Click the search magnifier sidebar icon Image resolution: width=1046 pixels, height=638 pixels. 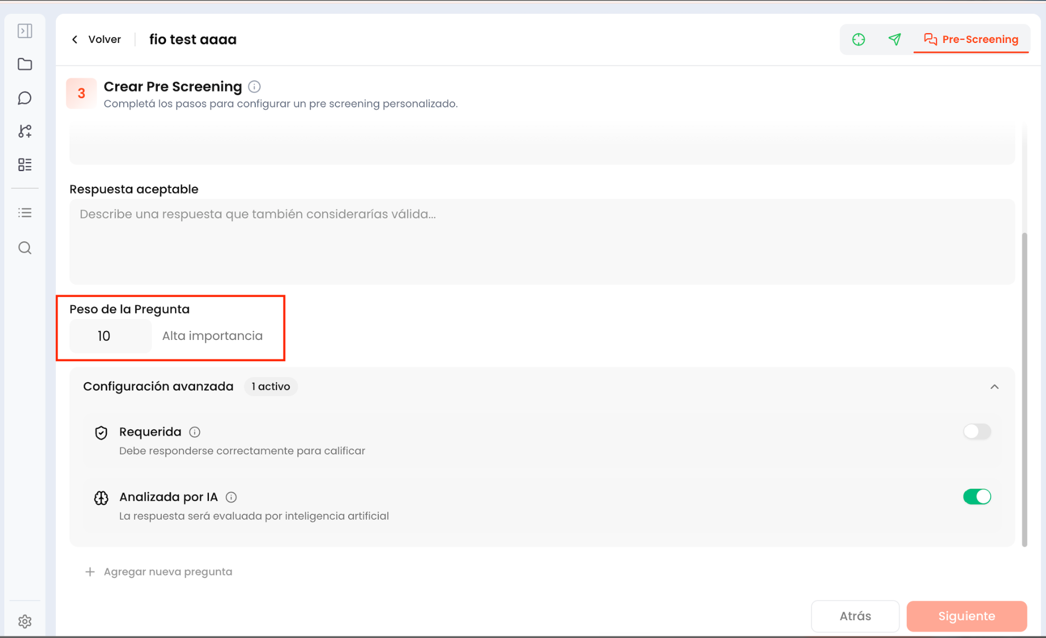point(25,248)
